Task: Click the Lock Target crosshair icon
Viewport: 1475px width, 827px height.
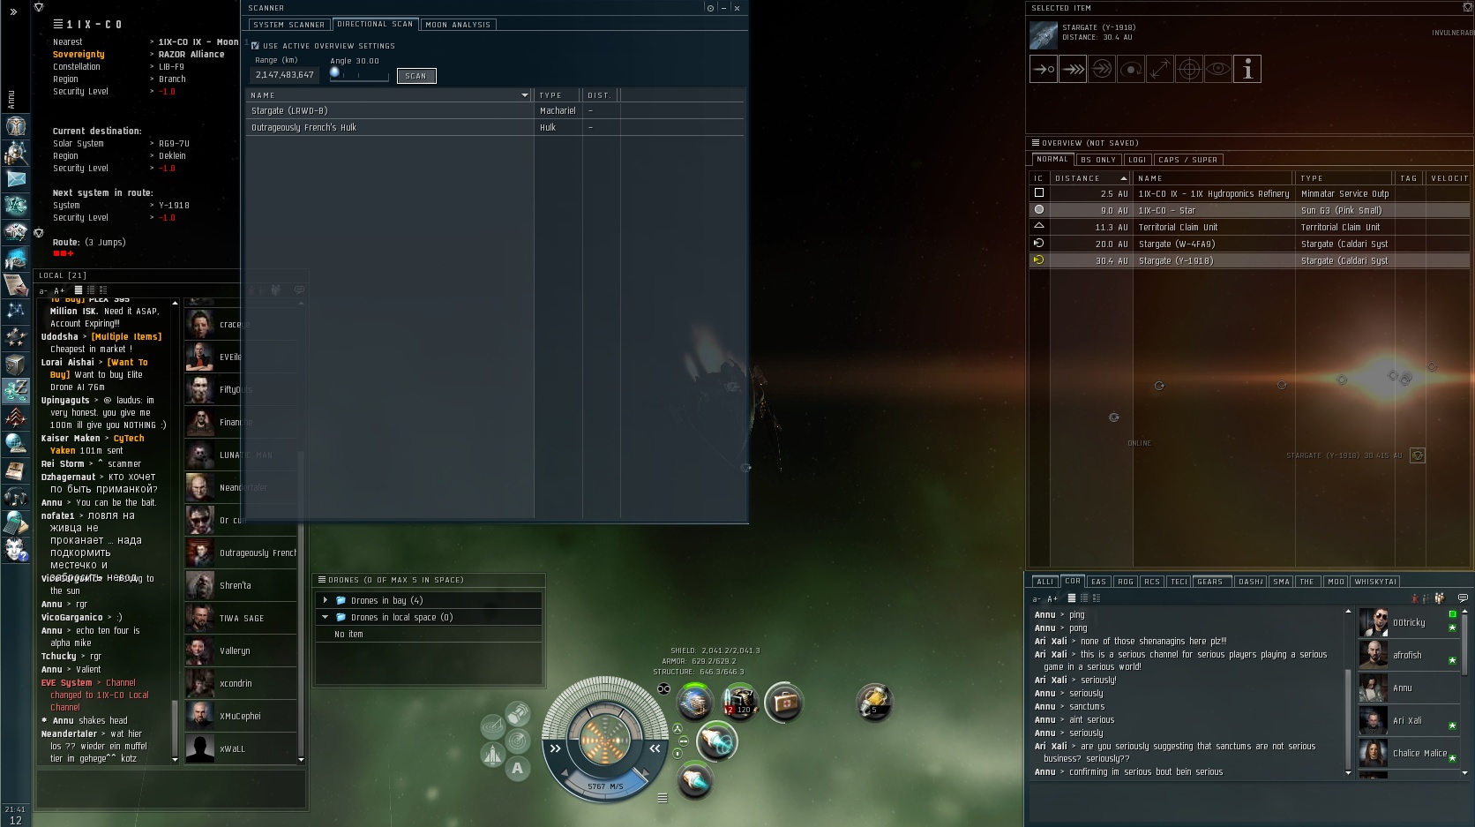Action: [1189, 69]
